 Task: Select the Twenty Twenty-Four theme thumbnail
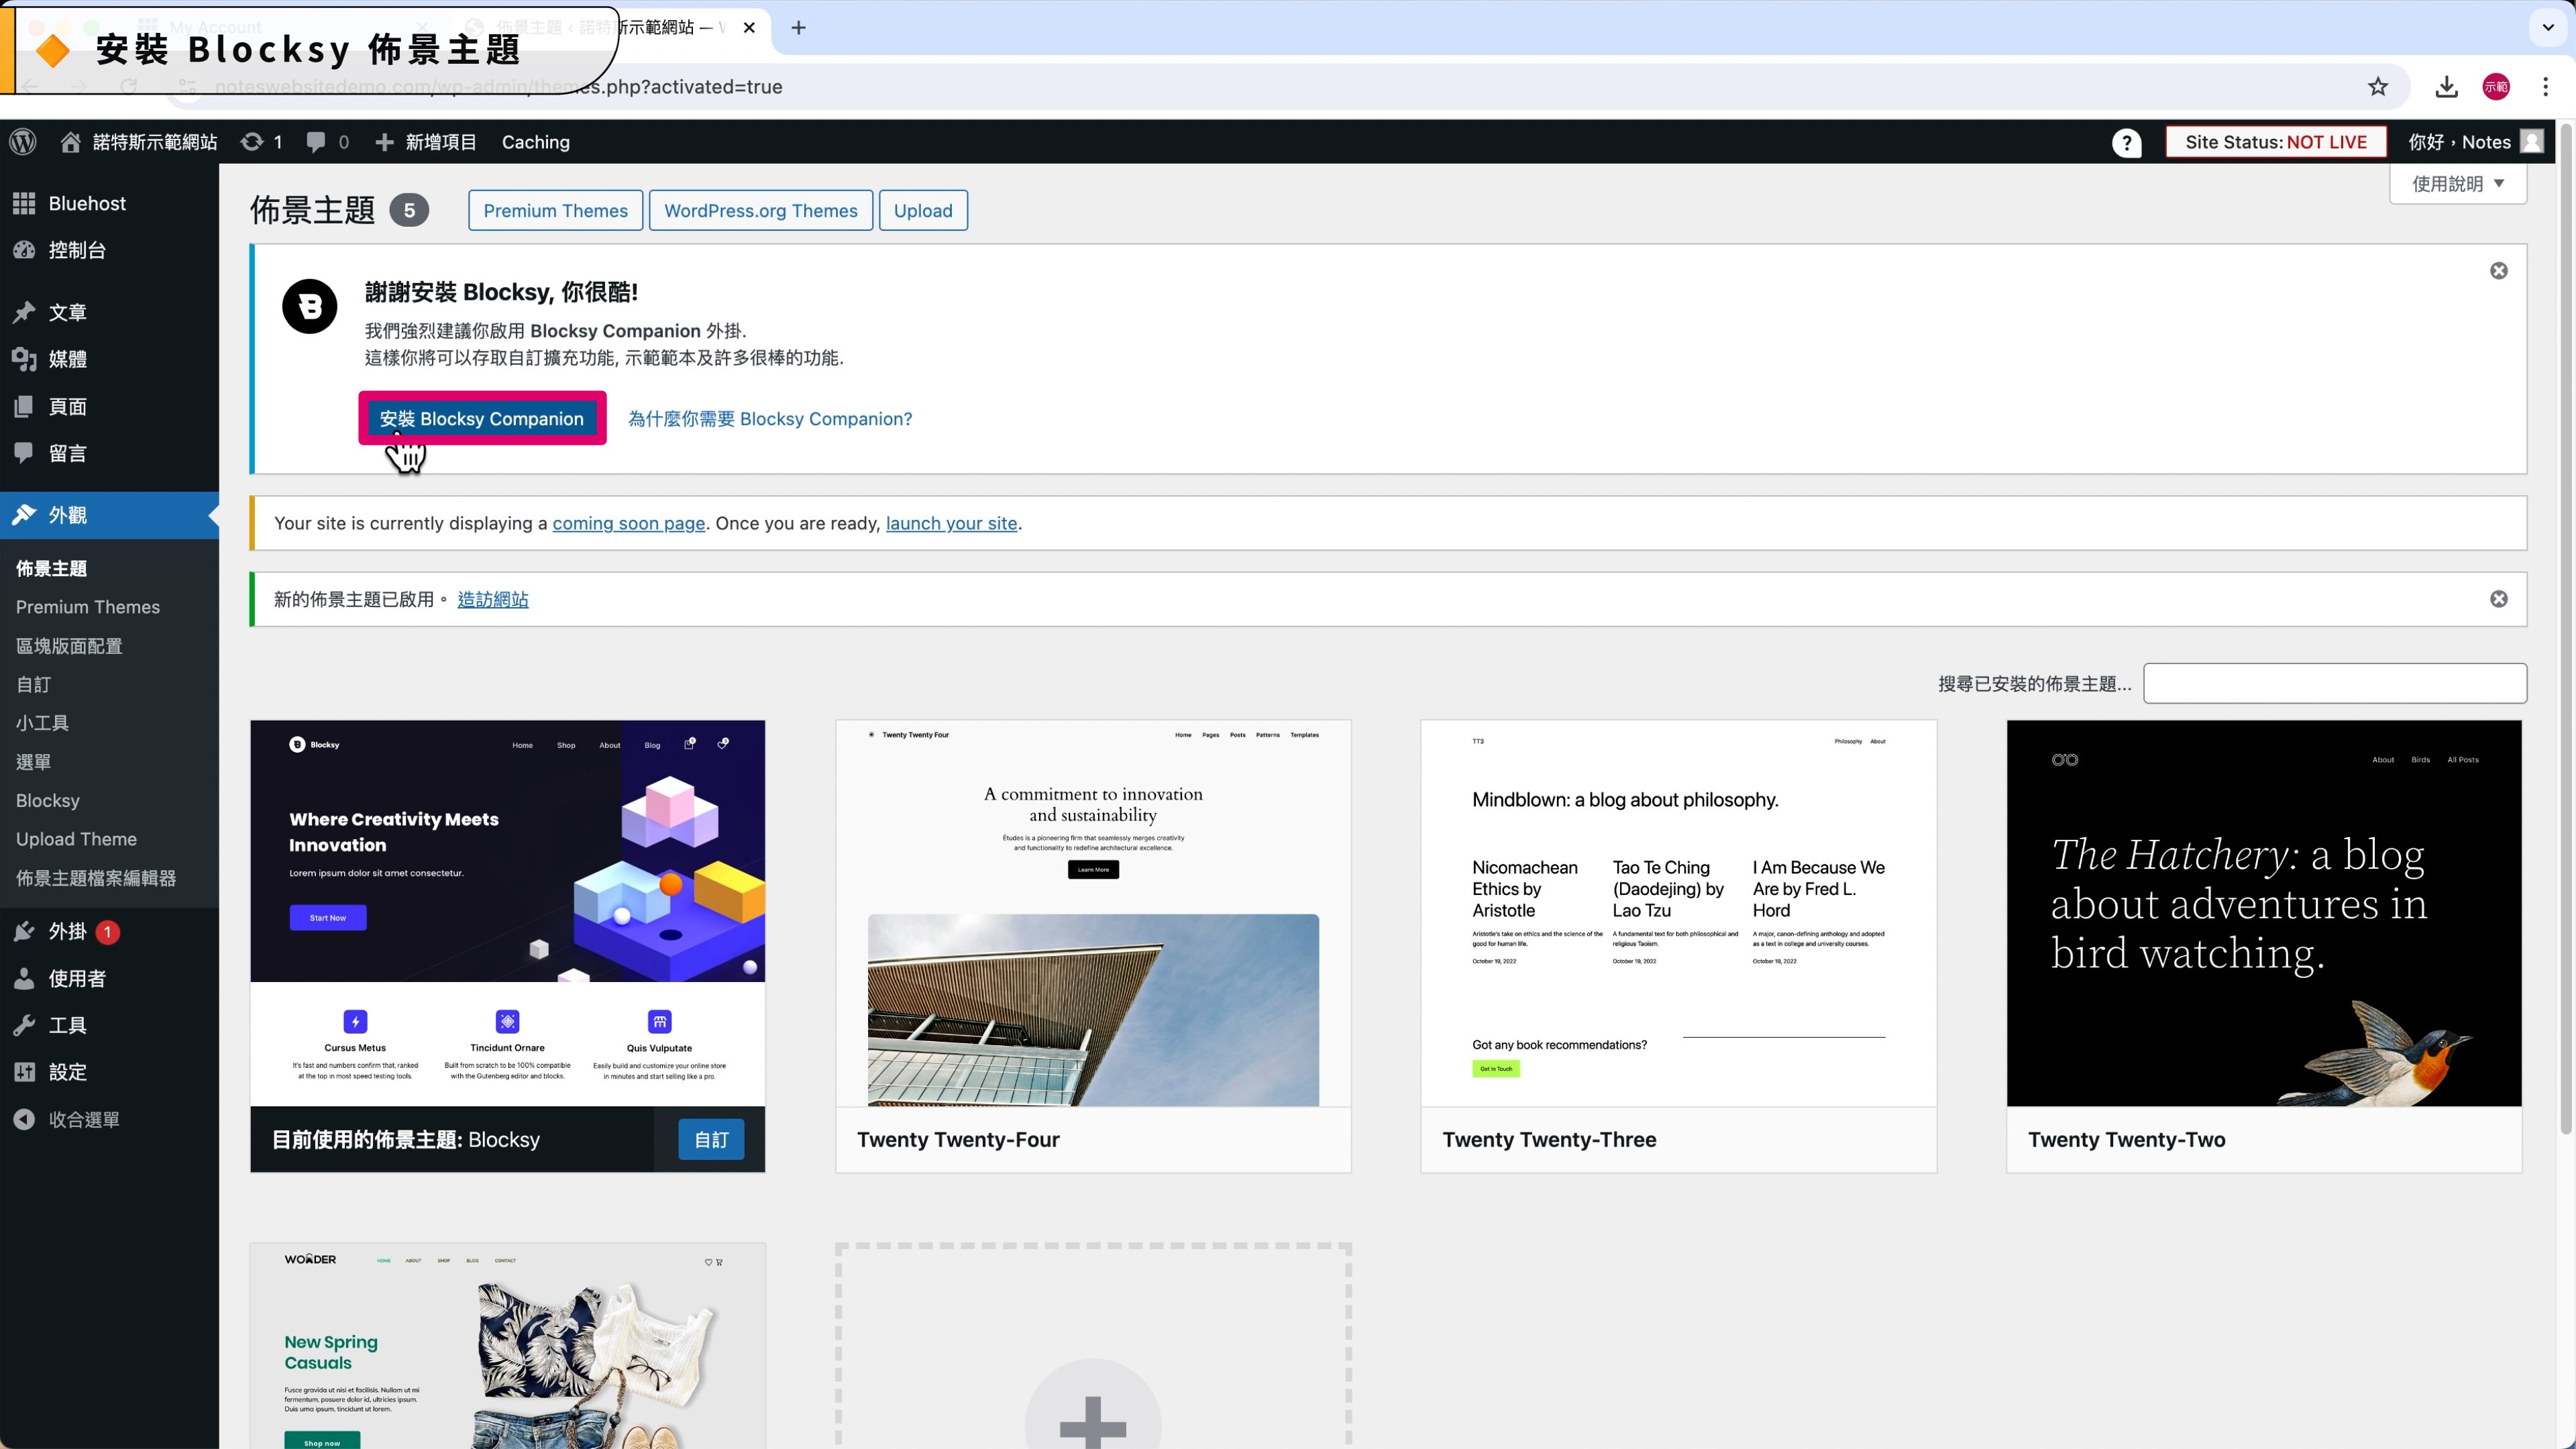1092,912
